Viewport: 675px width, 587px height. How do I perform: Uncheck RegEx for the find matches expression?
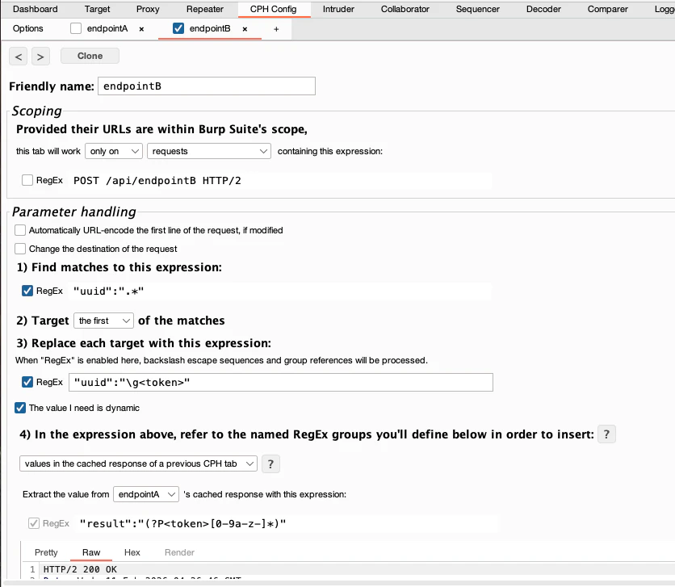27,291
